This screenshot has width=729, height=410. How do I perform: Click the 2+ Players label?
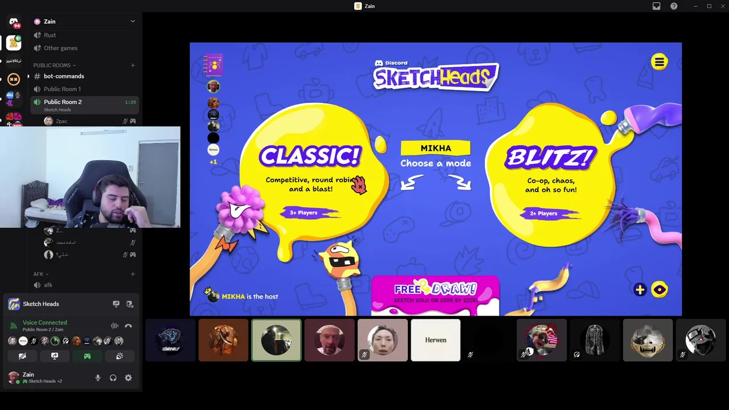click(x=548, y=214)
